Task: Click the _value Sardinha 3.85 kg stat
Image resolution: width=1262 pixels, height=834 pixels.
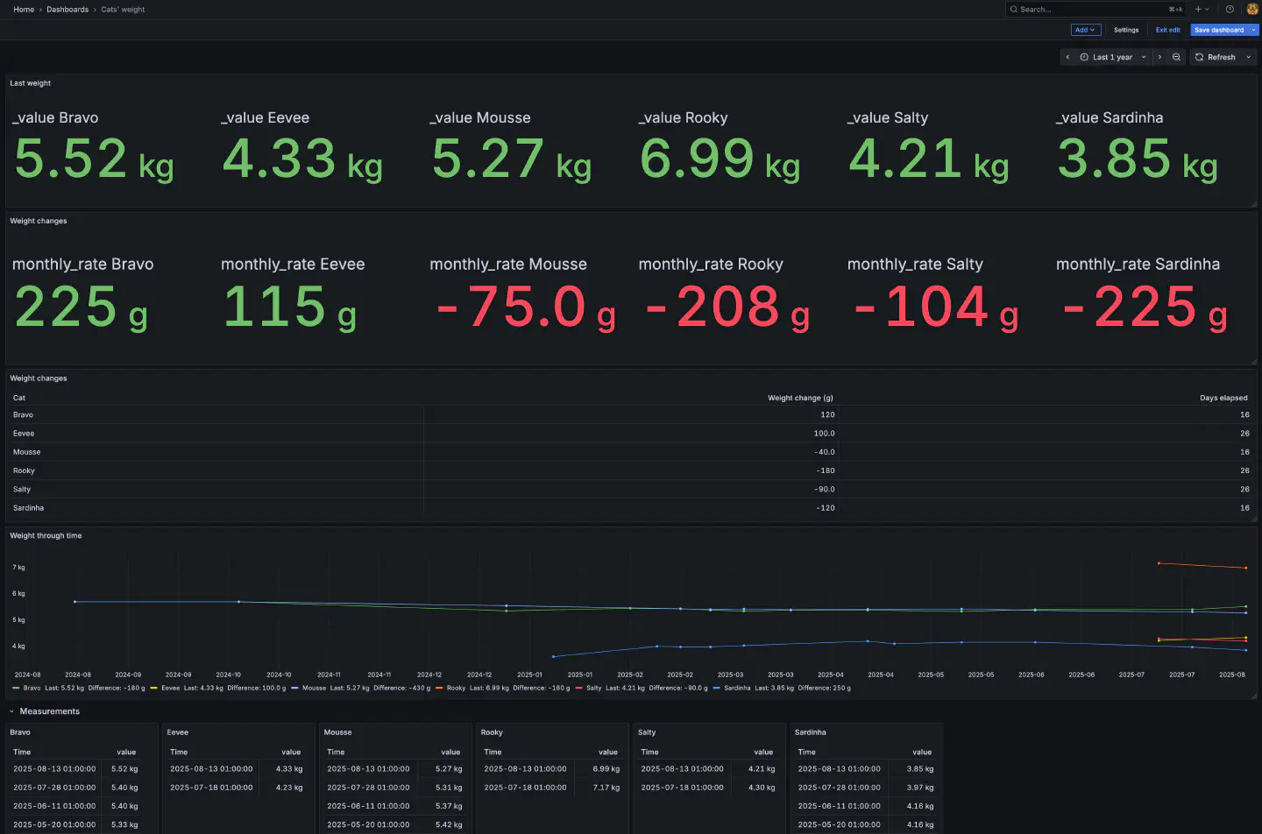Action: [x=1138, y=146]
